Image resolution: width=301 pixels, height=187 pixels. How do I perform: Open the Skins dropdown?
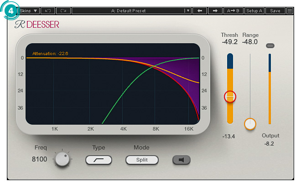29,11
